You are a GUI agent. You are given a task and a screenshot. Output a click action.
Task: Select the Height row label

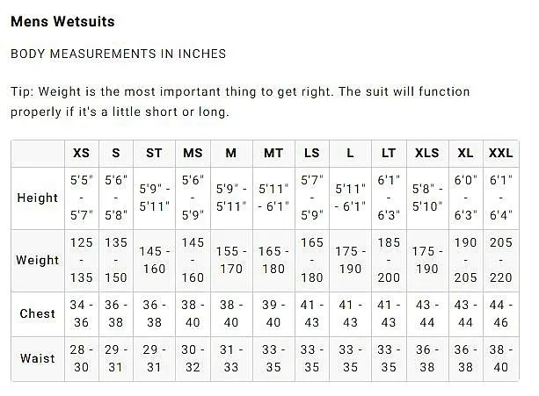pyautogui.click(x=38, y=198)
